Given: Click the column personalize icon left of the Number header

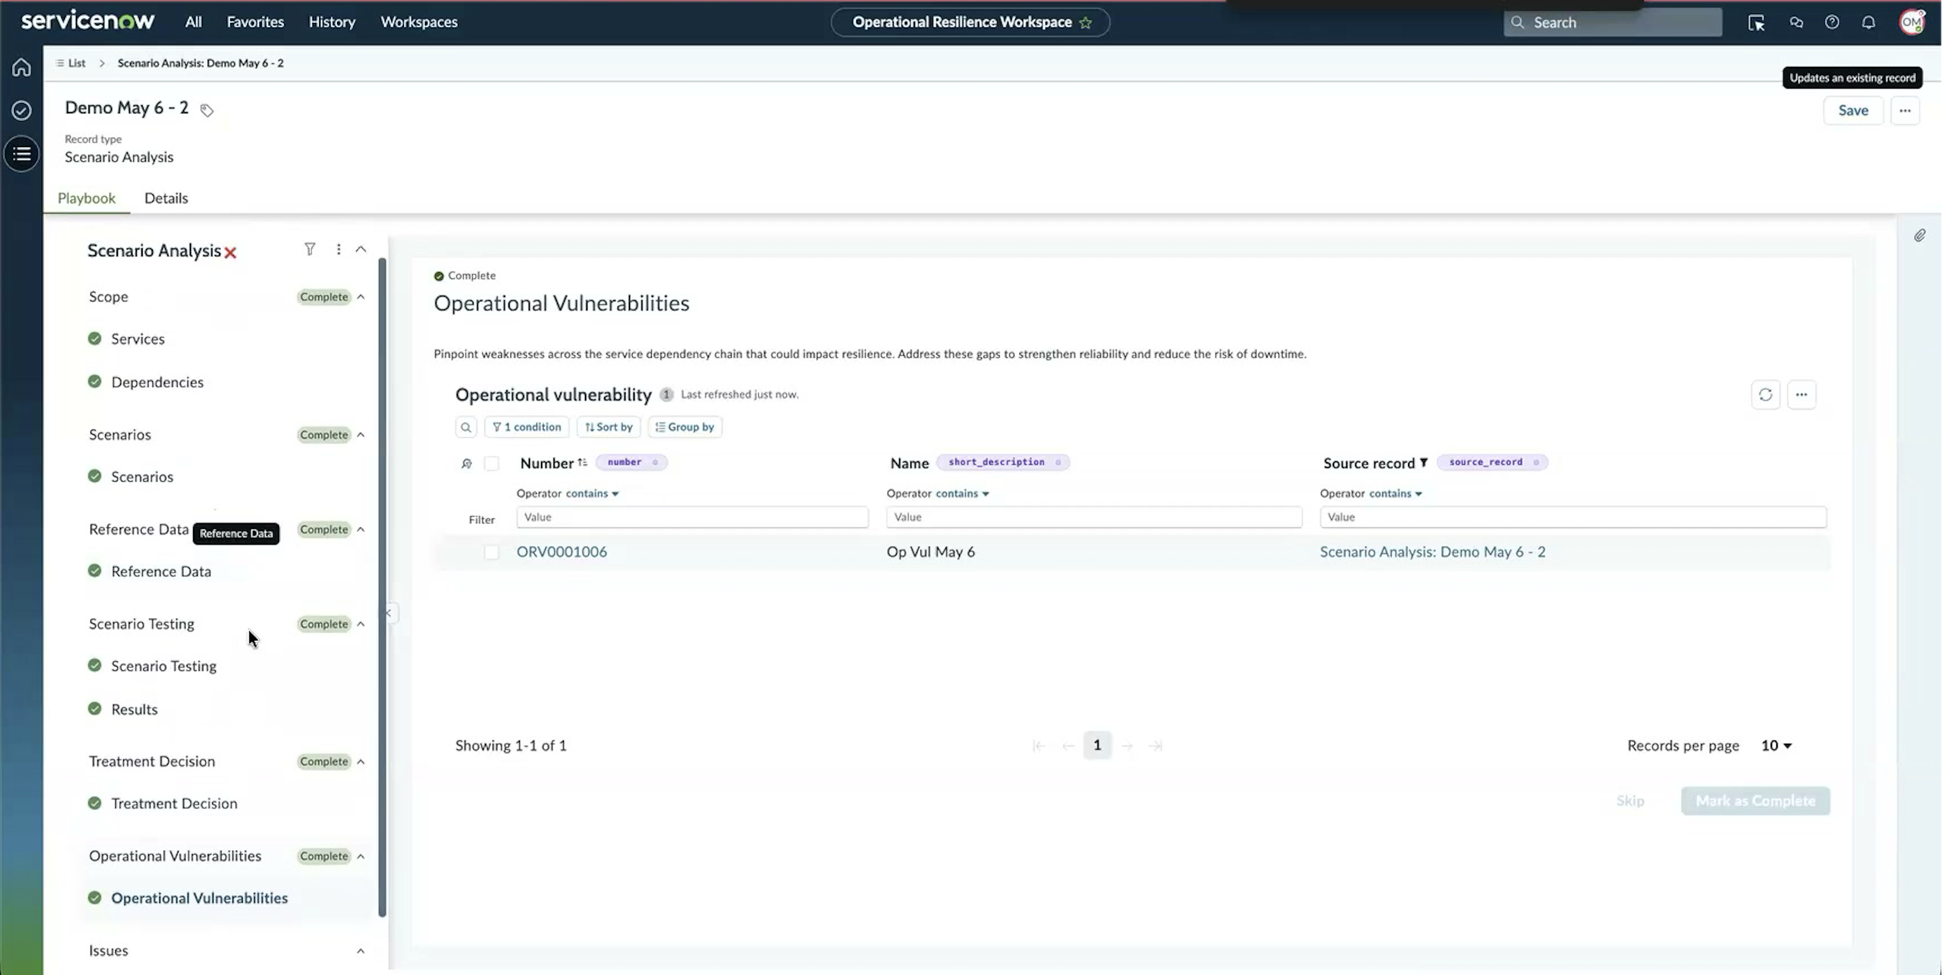Looking at the screenshot, I should [466, 463].
